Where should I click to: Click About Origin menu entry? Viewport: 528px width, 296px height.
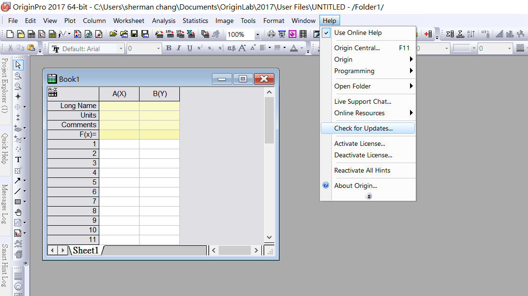coord(355,186)
